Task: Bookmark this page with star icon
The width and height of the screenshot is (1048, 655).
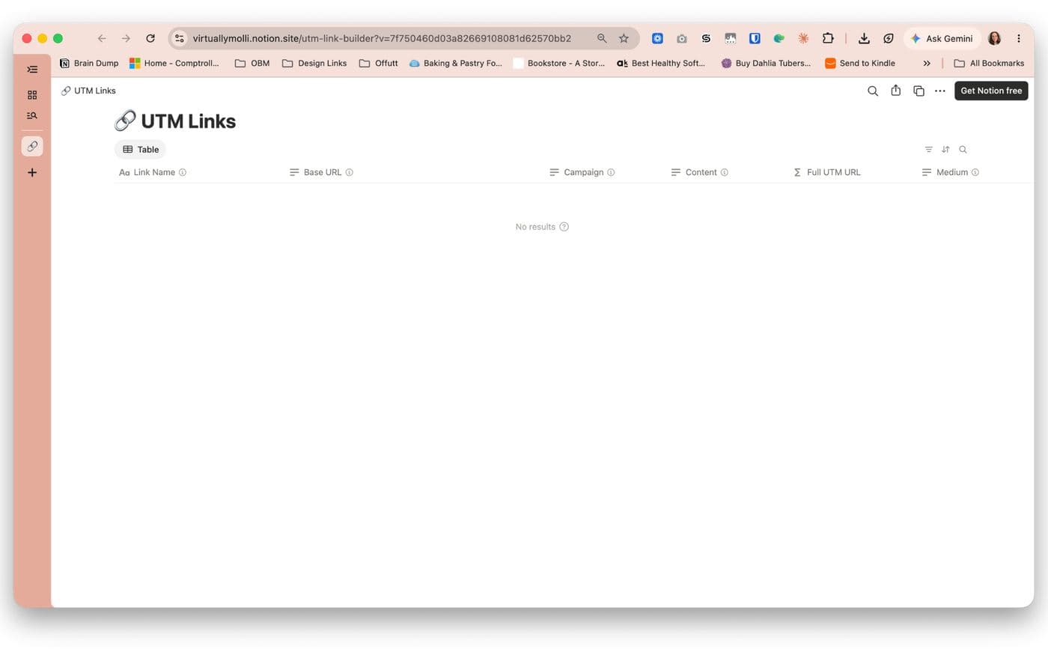Action: pos(624,39)
